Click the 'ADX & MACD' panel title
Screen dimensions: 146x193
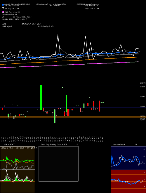click(9, 144)
